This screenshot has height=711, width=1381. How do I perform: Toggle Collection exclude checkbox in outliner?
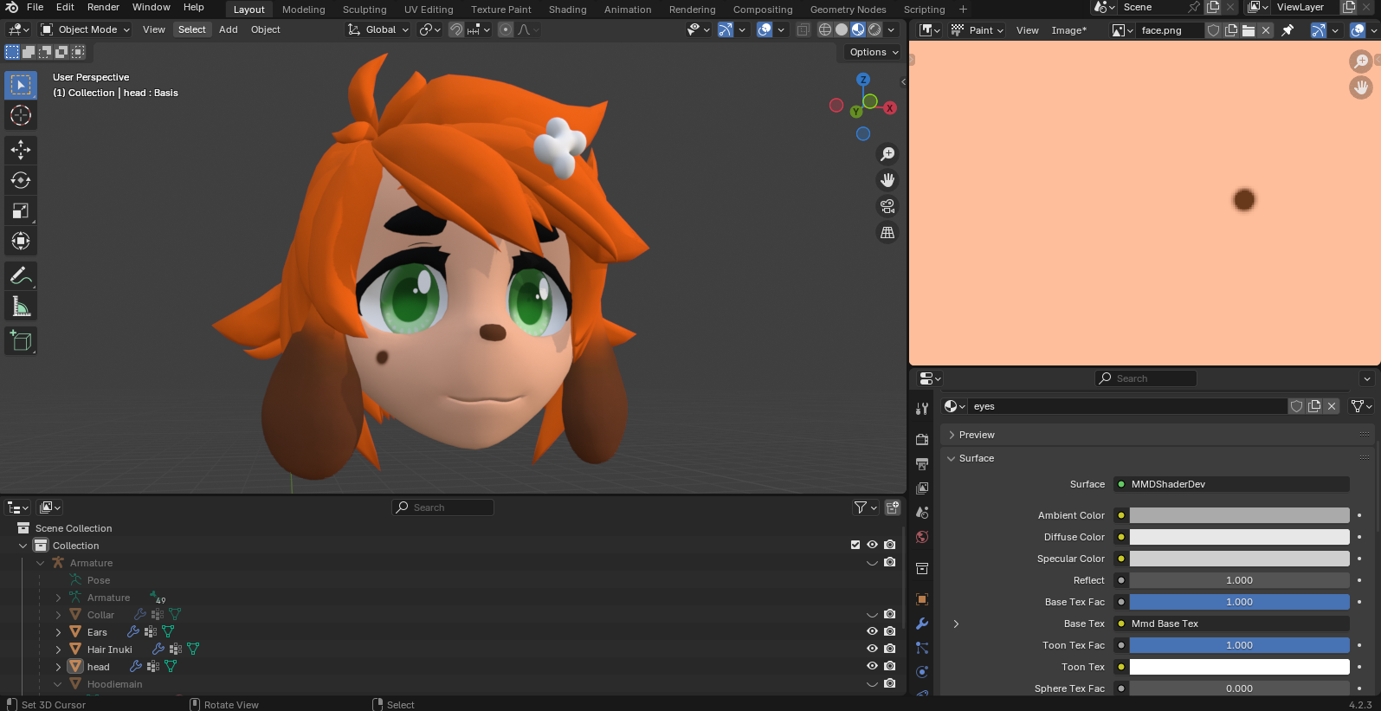pos(855,545)
